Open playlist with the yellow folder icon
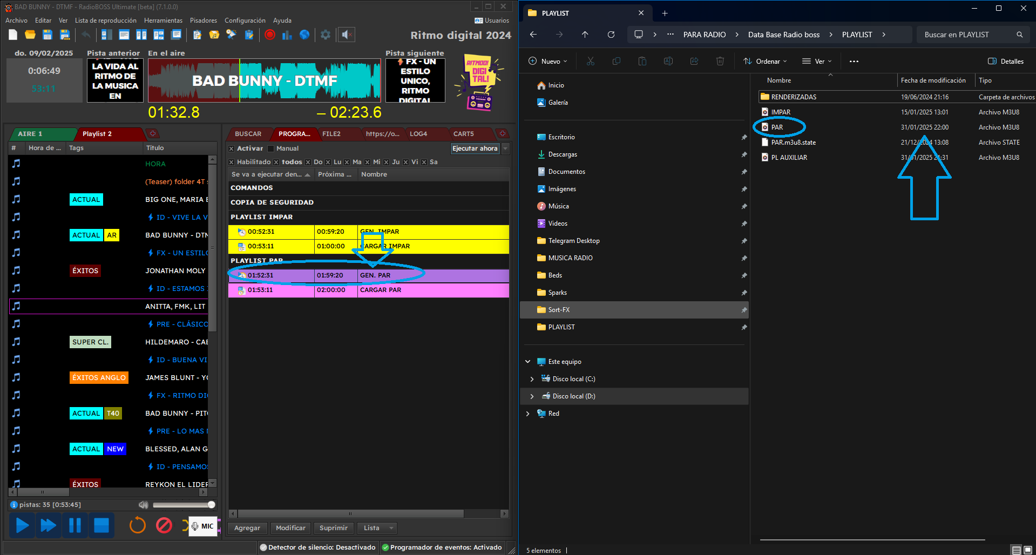Screen dimensions: 1036x555 point(30,35)
